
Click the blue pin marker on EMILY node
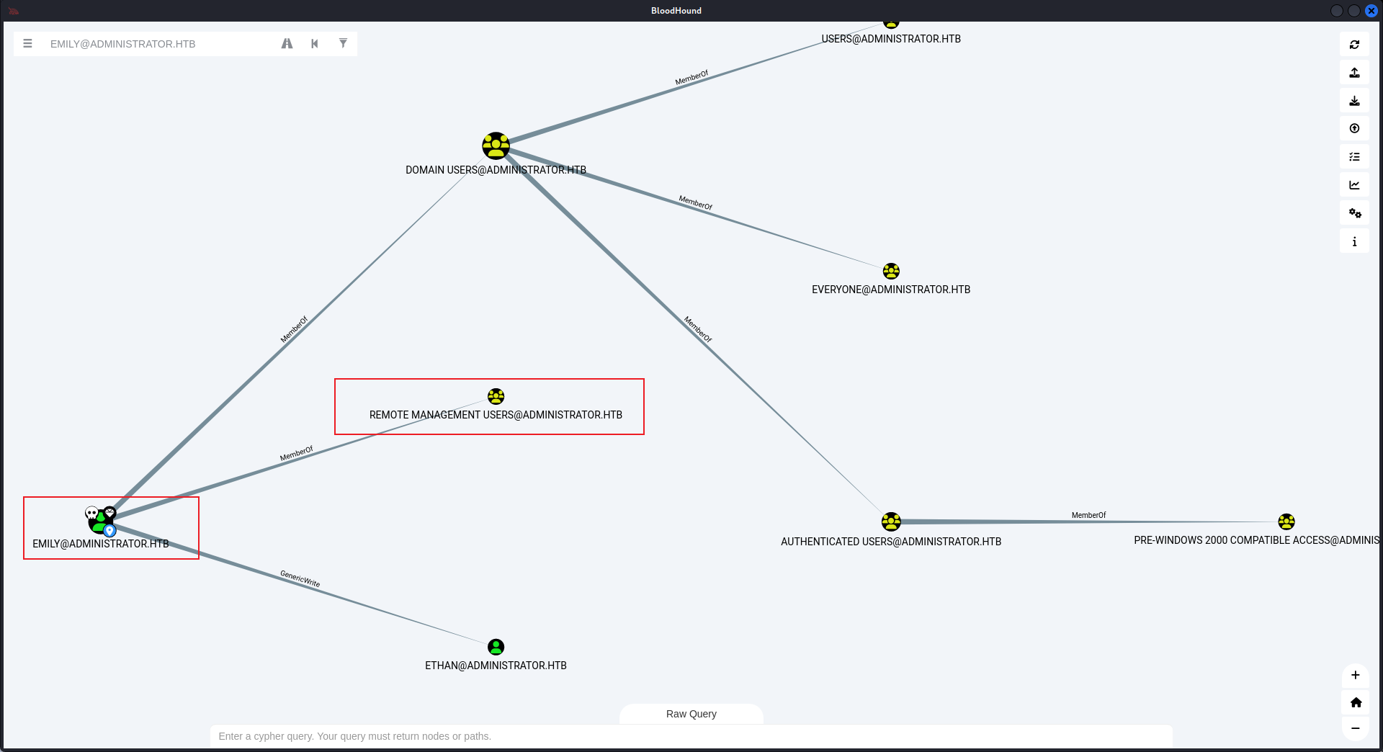coord(109,531)
